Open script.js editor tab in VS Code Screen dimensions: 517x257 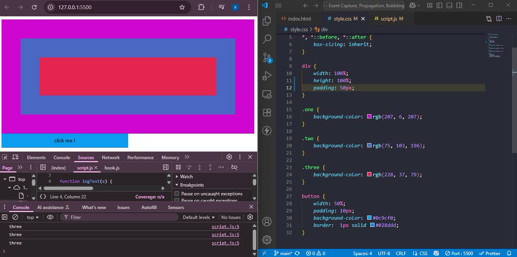coord(388,19)
